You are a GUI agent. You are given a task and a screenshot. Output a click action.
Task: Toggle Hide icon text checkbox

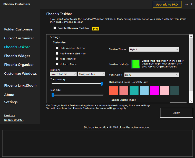point(57,59)
